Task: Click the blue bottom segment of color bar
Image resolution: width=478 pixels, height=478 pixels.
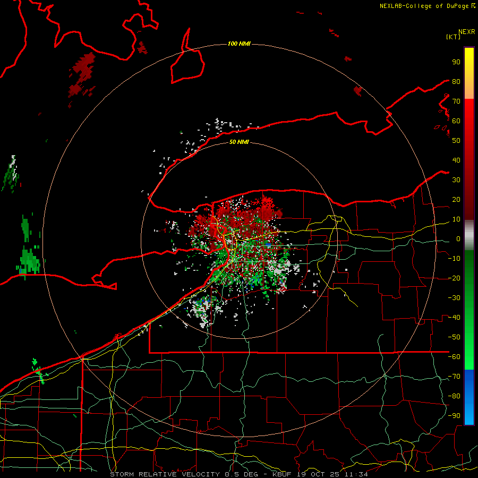Action: tap(469, 397)
